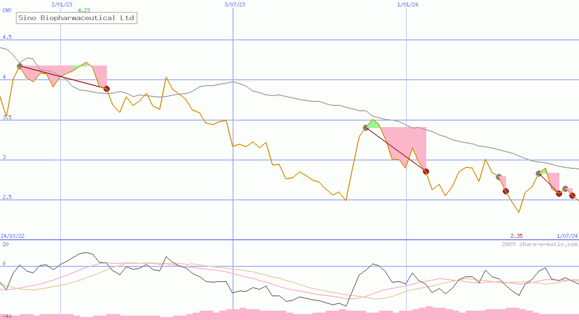The width and height of the screenshot is (579, 320).
Task: Click the red exit marker of the first trade
Action: tap(106, 89)
